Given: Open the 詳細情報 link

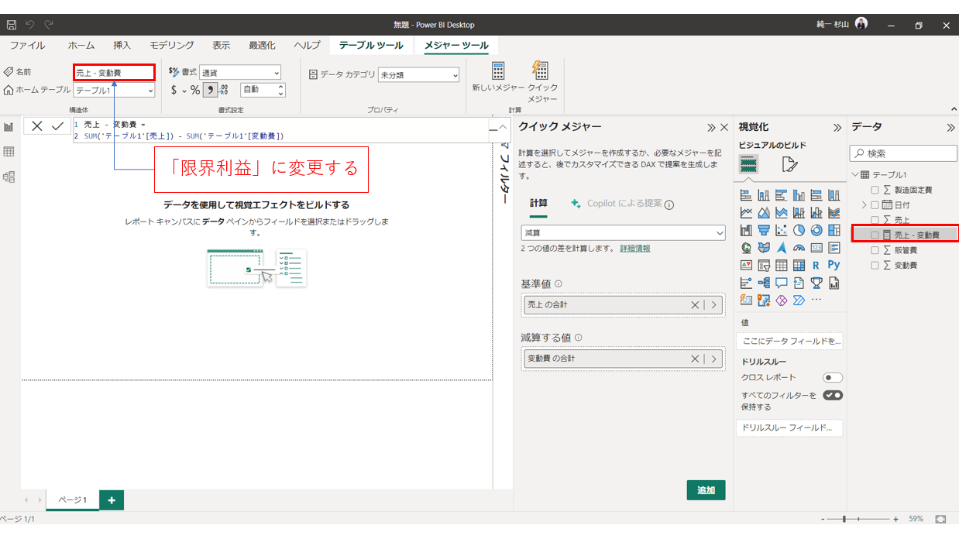Looking at the screenshot, I should point(635,249).
